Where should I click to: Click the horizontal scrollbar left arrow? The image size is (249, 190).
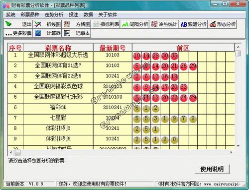tap(11, 152)
